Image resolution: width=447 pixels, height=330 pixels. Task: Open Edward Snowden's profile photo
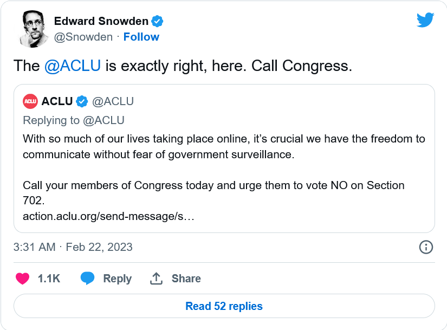click(x=34, y=29)
